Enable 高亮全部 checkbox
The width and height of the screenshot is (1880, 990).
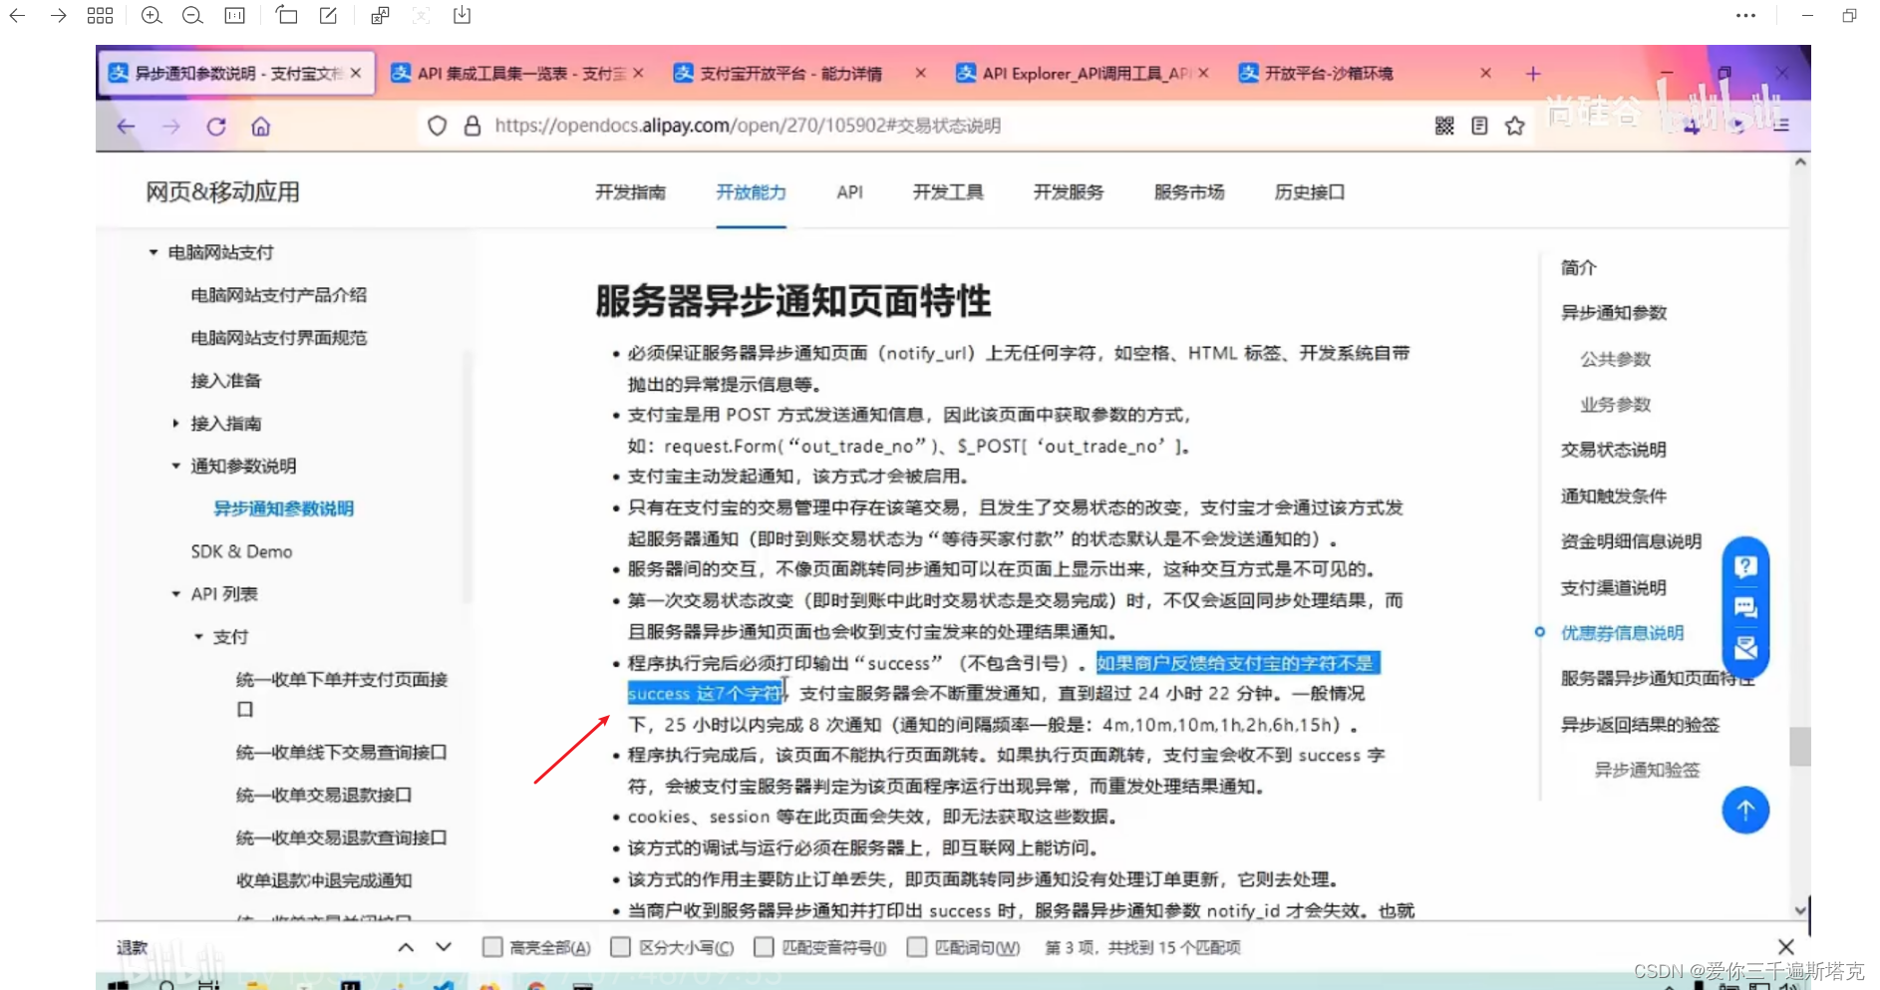click(x=492, y=947)
